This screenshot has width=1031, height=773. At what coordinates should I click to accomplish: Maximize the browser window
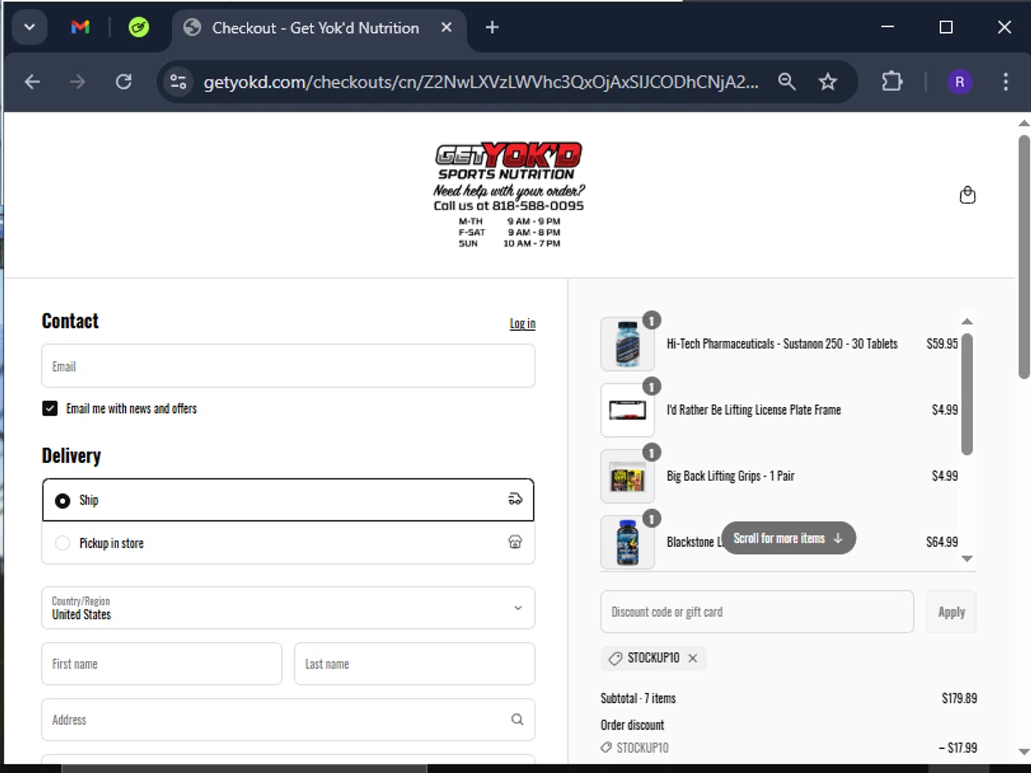point(946,27)
